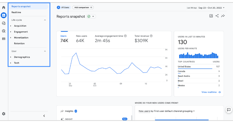
Task: Select the Realtime menu item
Action: pos(16,12)
